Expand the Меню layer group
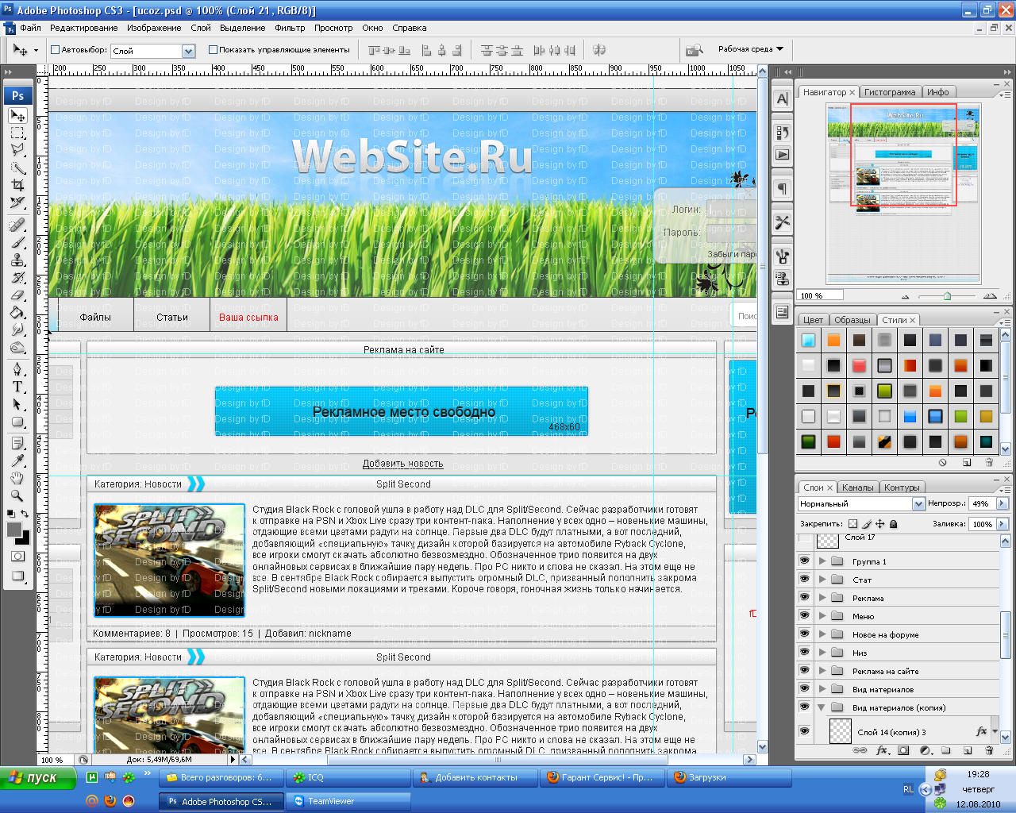The height and width of the screenshot is (813, 1016). tap(823, 616)
